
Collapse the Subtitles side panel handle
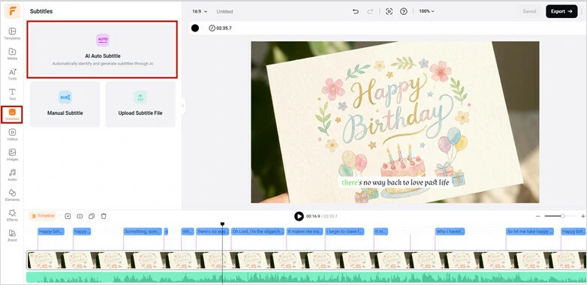pyautogui.click(x=182, y=106)
